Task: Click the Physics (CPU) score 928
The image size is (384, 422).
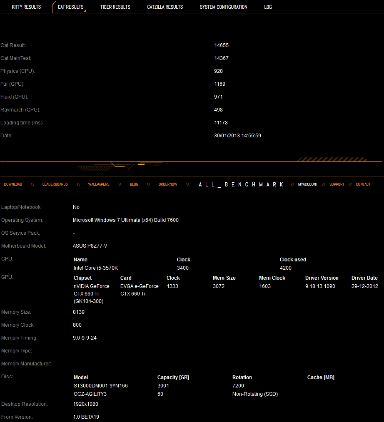Action: (218, 71)
